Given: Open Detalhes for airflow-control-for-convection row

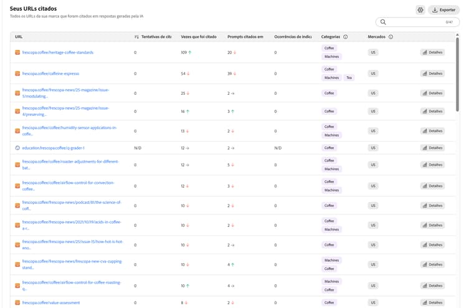Looking at the screenshot, I should (x=433, y=186).
